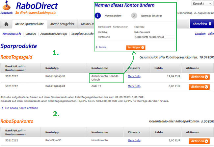
Task: Click the Bestätigen button
Action: pyautogui.click(x=136, y=47)
